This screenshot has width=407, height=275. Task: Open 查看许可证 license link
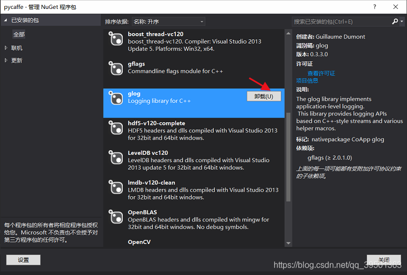pos(321,73)
